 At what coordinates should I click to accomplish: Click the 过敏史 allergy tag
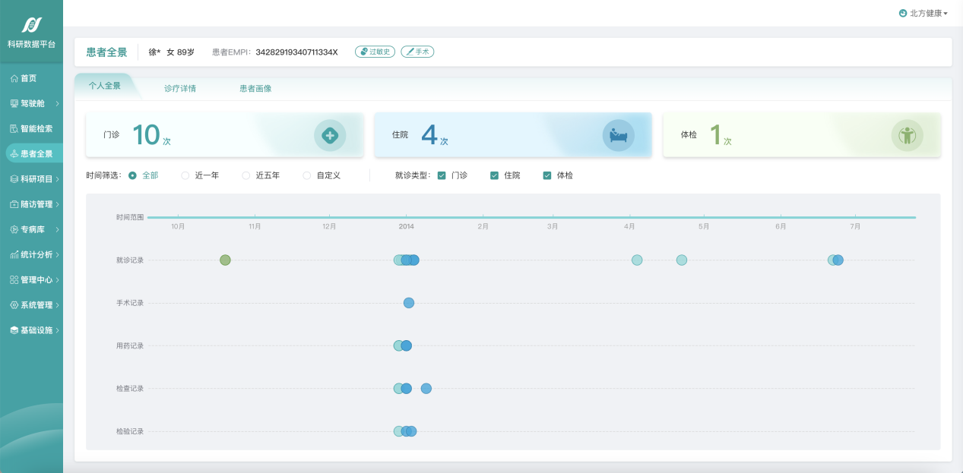pyautogui.click(x=375, y=52)
